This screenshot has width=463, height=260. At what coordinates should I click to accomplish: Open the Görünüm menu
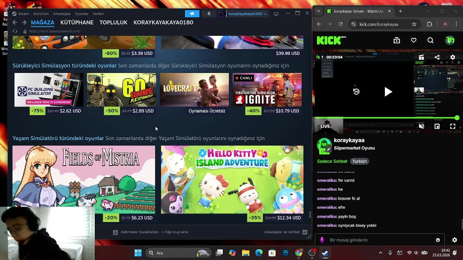41,14
